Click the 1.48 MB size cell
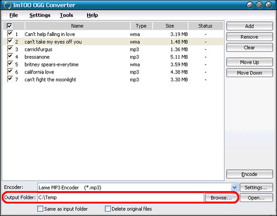The height and width of the screenshot is (216, 277). (x=179, y=42)
